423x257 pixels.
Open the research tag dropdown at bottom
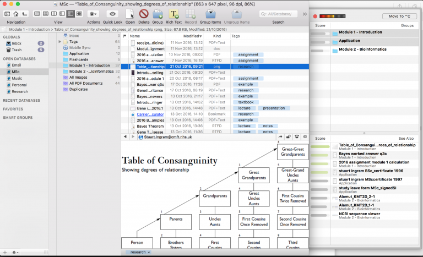[140, 252]
